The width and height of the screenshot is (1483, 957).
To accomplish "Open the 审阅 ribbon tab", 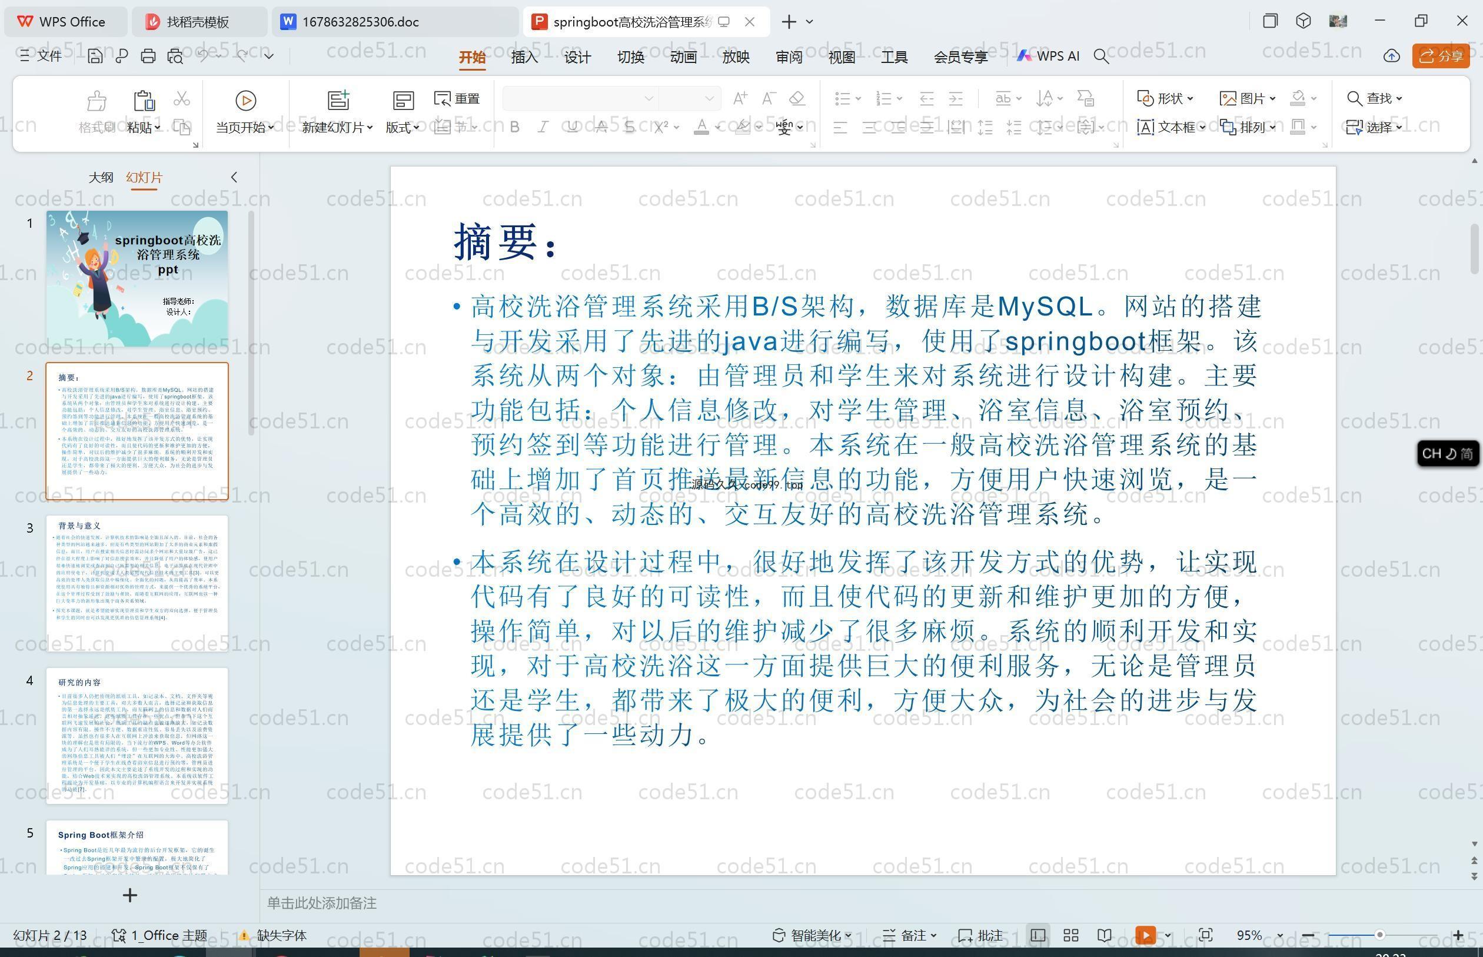I will tap(789, 57).
